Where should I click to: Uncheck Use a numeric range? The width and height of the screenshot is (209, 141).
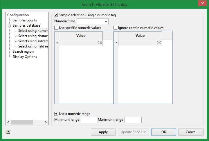click(x=56, y=114)
